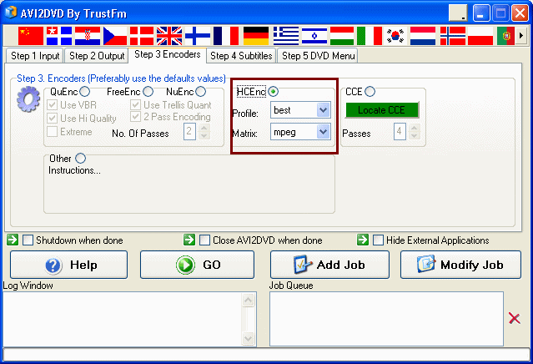Open Step 5 DVD Menu tab
533x364 pixels.
pyautogui.click(x=318, y=56)
